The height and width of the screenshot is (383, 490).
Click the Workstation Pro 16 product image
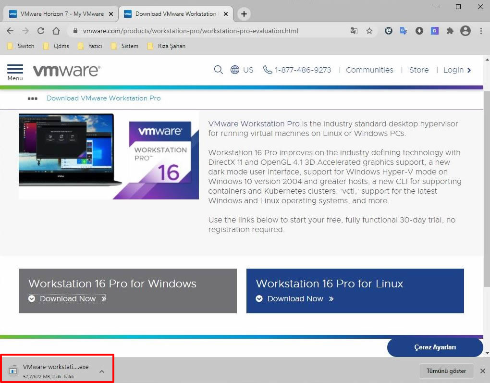click(109, 156)
